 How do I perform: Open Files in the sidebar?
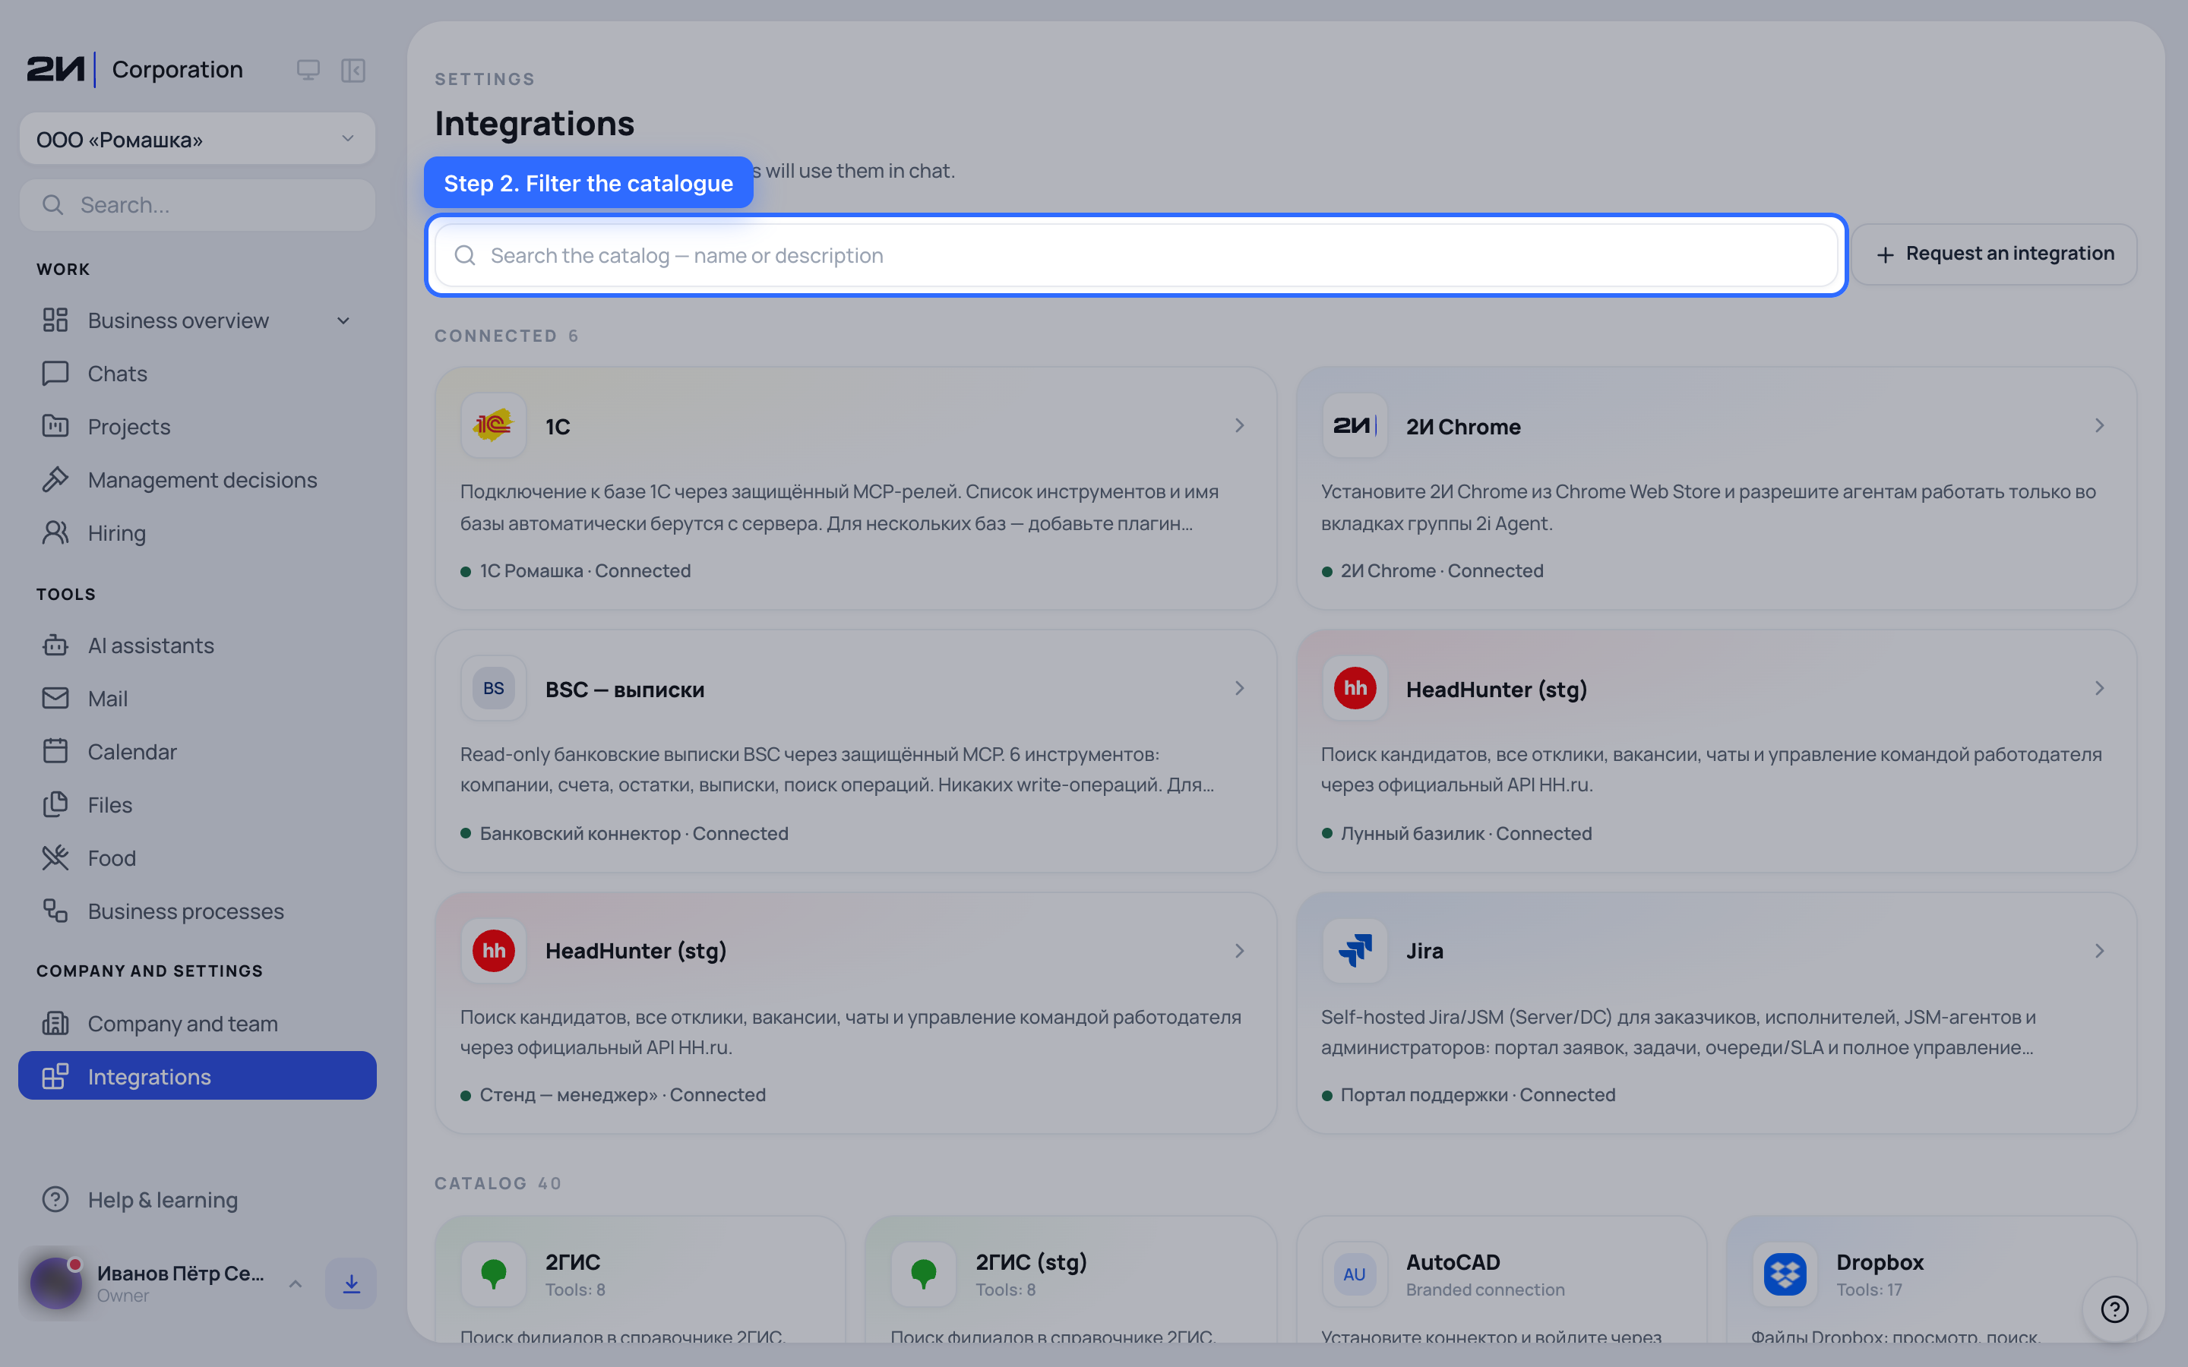197,805
